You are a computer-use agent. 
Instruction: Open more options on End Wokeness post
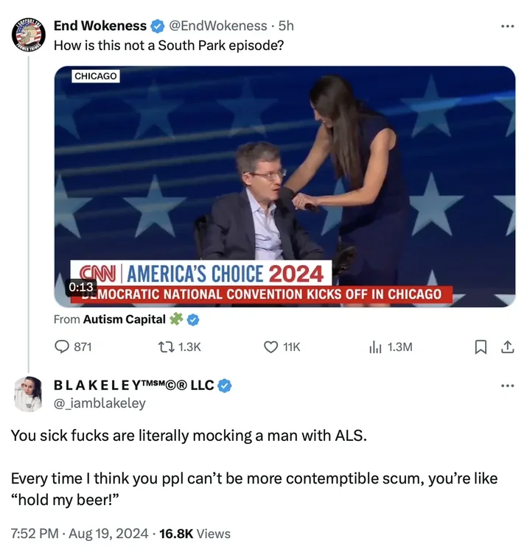(507, 26)
